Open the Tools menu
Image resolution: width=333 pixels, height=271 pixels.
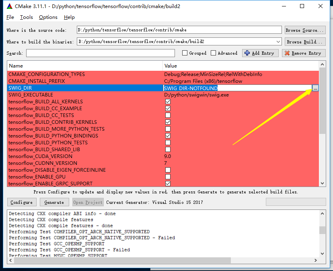click(27, 17)
